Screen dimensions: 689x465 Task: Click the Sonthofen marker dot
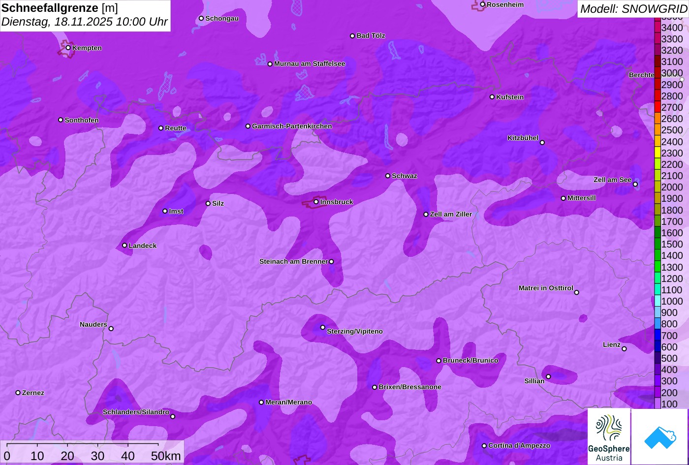coord(61,120)
